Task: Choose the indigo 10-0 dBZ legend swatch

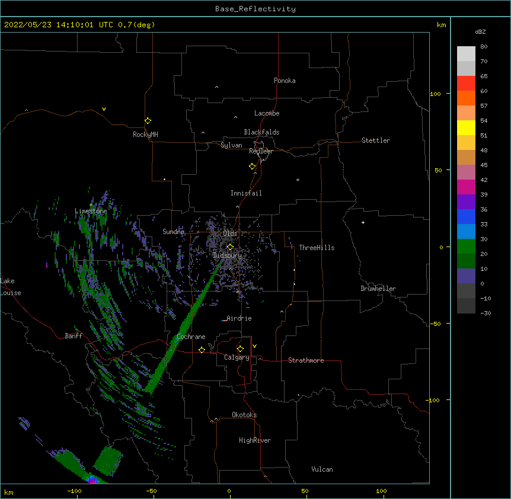Action: coord(466,276)
